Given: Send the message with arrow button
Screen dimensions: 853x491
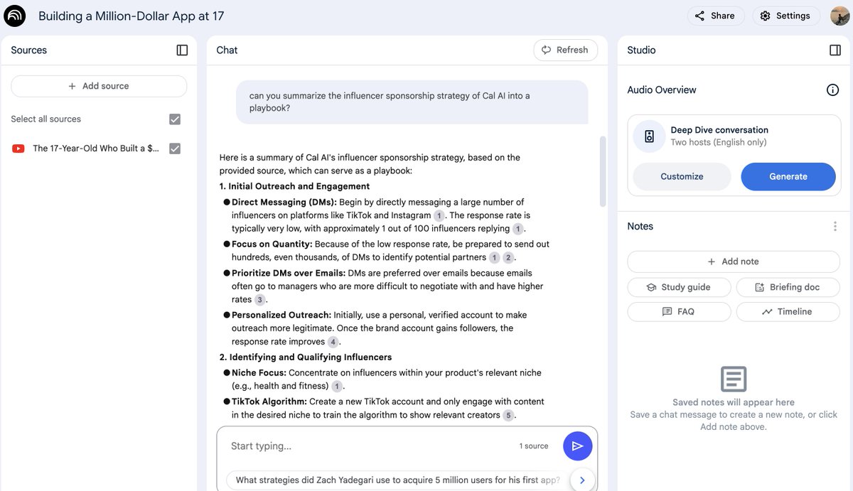Looking at the screenshot, I should 577,446.
